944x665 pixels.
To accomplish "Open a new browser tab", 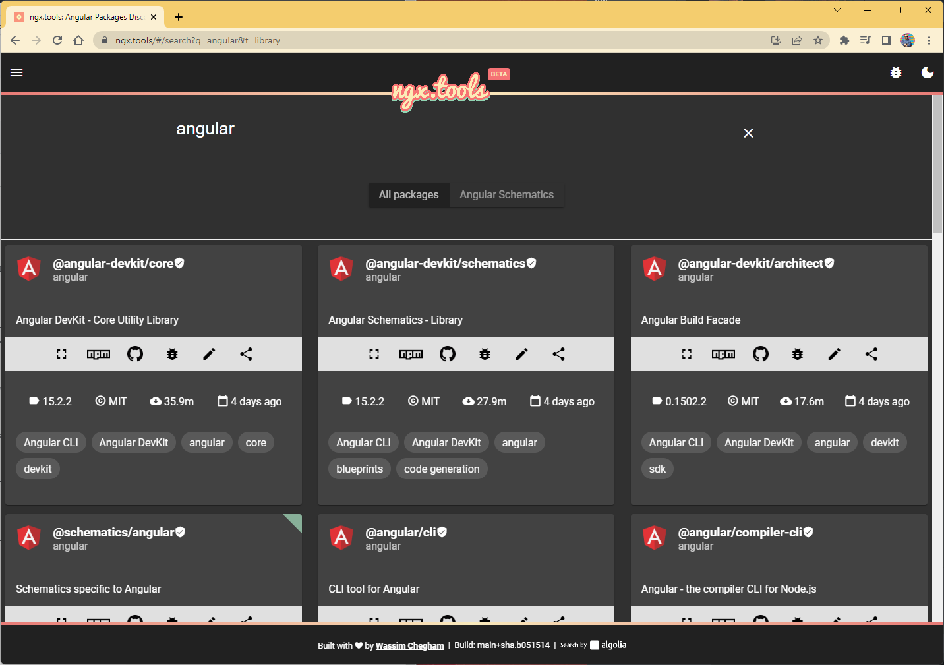I will (179, 17).
